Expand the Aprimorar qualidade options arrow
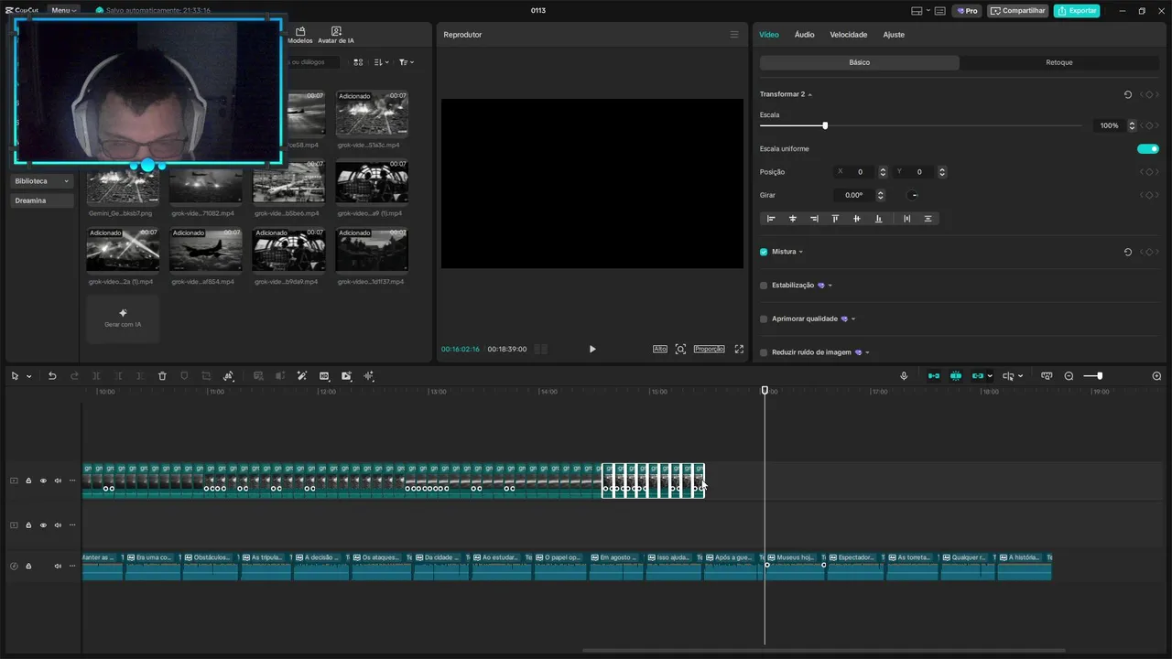 (x=853, y=319)
